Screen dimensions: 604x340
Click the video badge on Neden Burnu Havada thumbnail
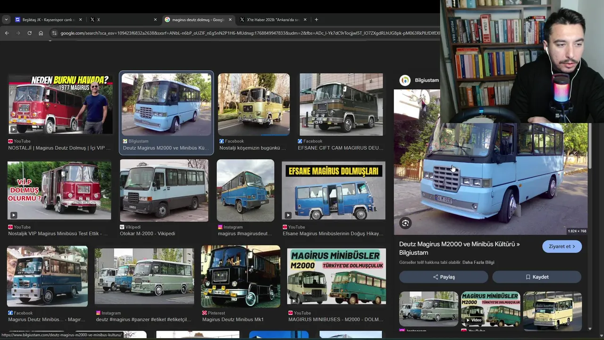click(x=13, y=129)
